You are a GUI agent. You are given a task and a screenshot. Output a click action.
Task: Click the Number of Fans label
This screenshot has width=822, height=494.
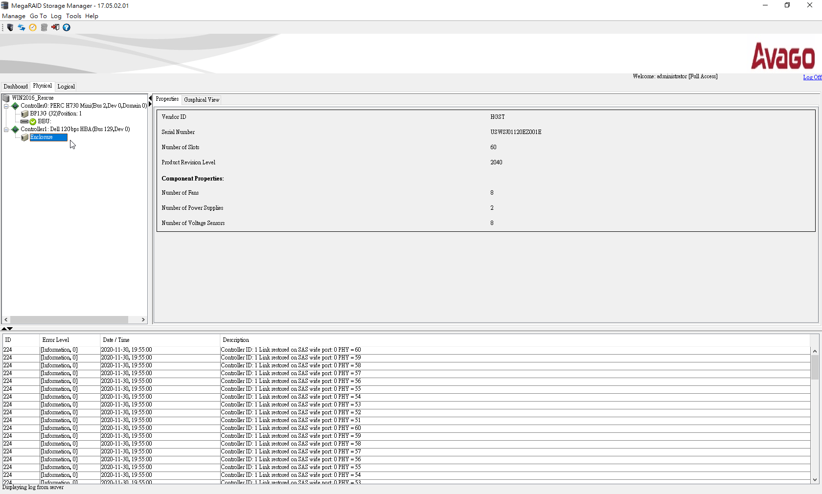(180, 193)
